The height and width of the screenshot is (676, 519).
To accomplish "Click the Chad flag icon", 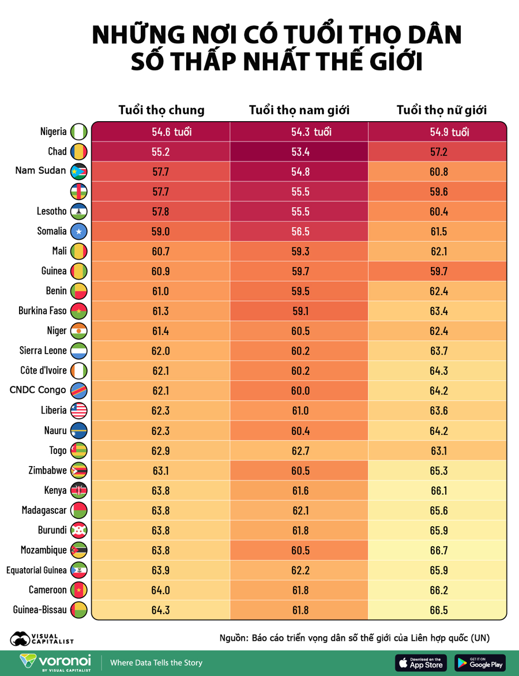I will point(79,152).
